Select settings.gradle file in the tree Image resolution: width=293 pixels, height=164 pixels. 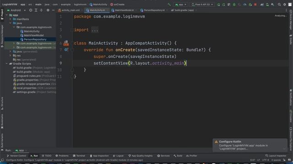(x=34, y=92)
